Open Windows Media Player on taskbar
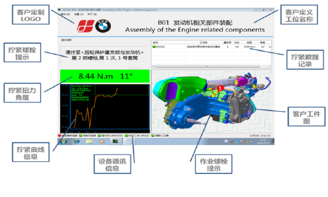 (x=102, y=142)
